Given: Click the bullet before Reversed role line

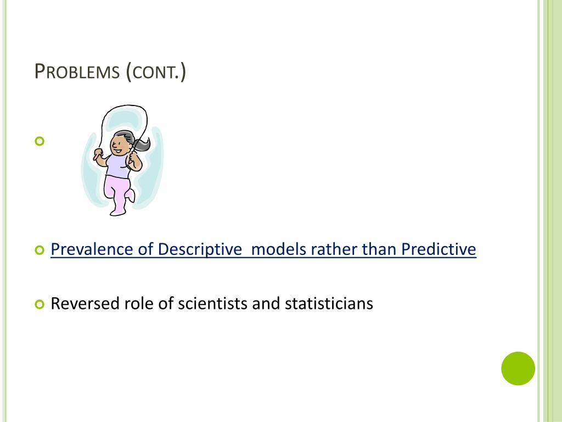Looking at the screenshot, I should pos(40,304).
